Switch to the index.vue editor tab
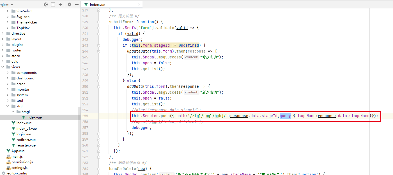393x175 pixels. coord(97,4)
